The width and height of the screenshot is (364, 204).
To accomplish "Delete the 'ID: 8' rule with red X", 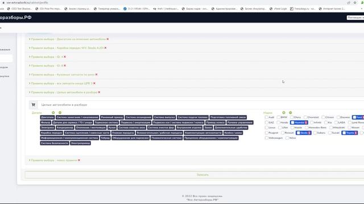I will [65, 66].
